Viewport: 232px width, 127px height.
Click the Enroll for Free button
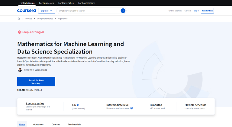click(x=36, y=82)
